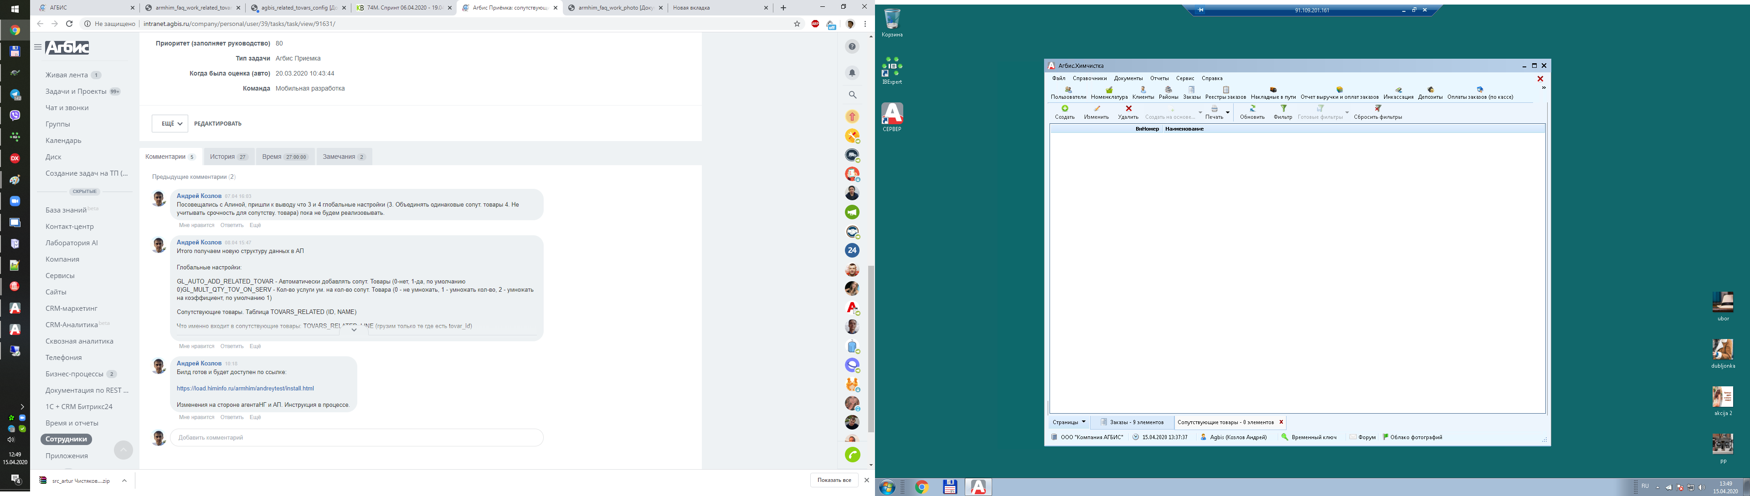Click РЕДАКТИРОВАТЬ task link
This screenshot has height=496, width=1750.
(x=217, y=123)
